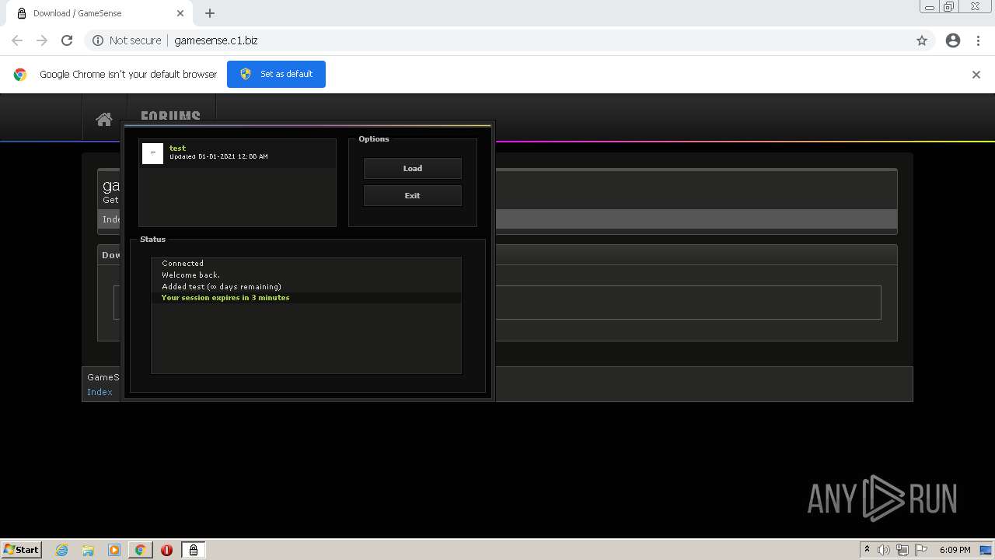Dismiss the default browser infobar
This screenshot has width=995, height=560.
click(976, 75)
